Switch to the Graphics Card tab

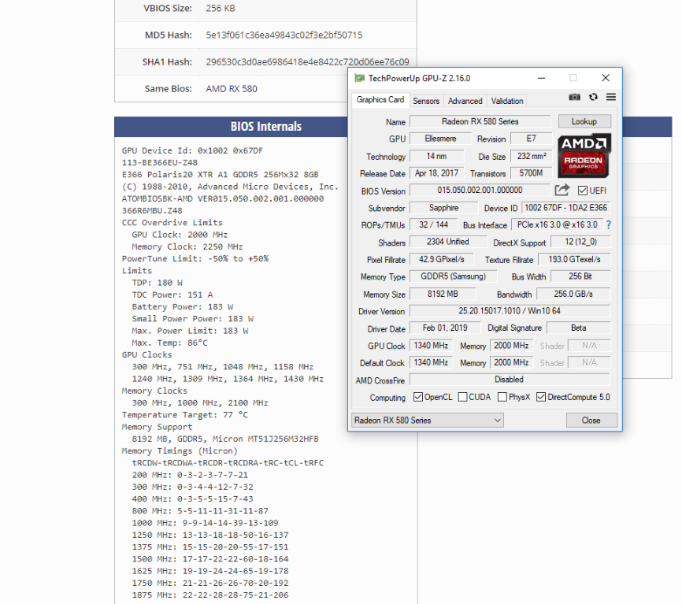click(380, 99)
